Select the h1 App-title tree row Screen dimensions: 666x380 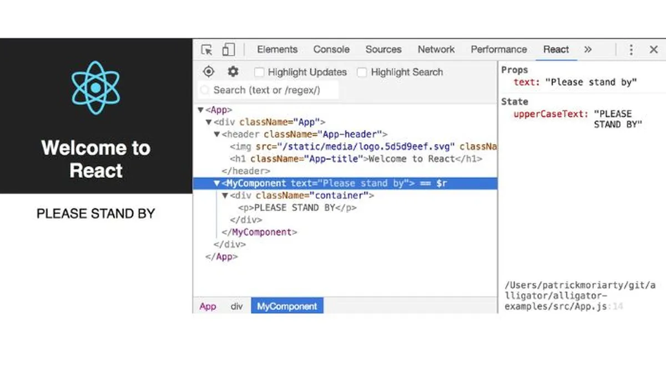(345, 159)
